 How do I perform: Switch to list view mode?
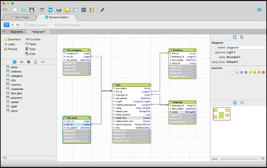point(12,25)
